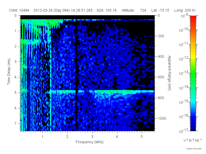Click the 10^-13 color bar scale label
This screenshot has height=154, width=206.
(x=184, y=73)
